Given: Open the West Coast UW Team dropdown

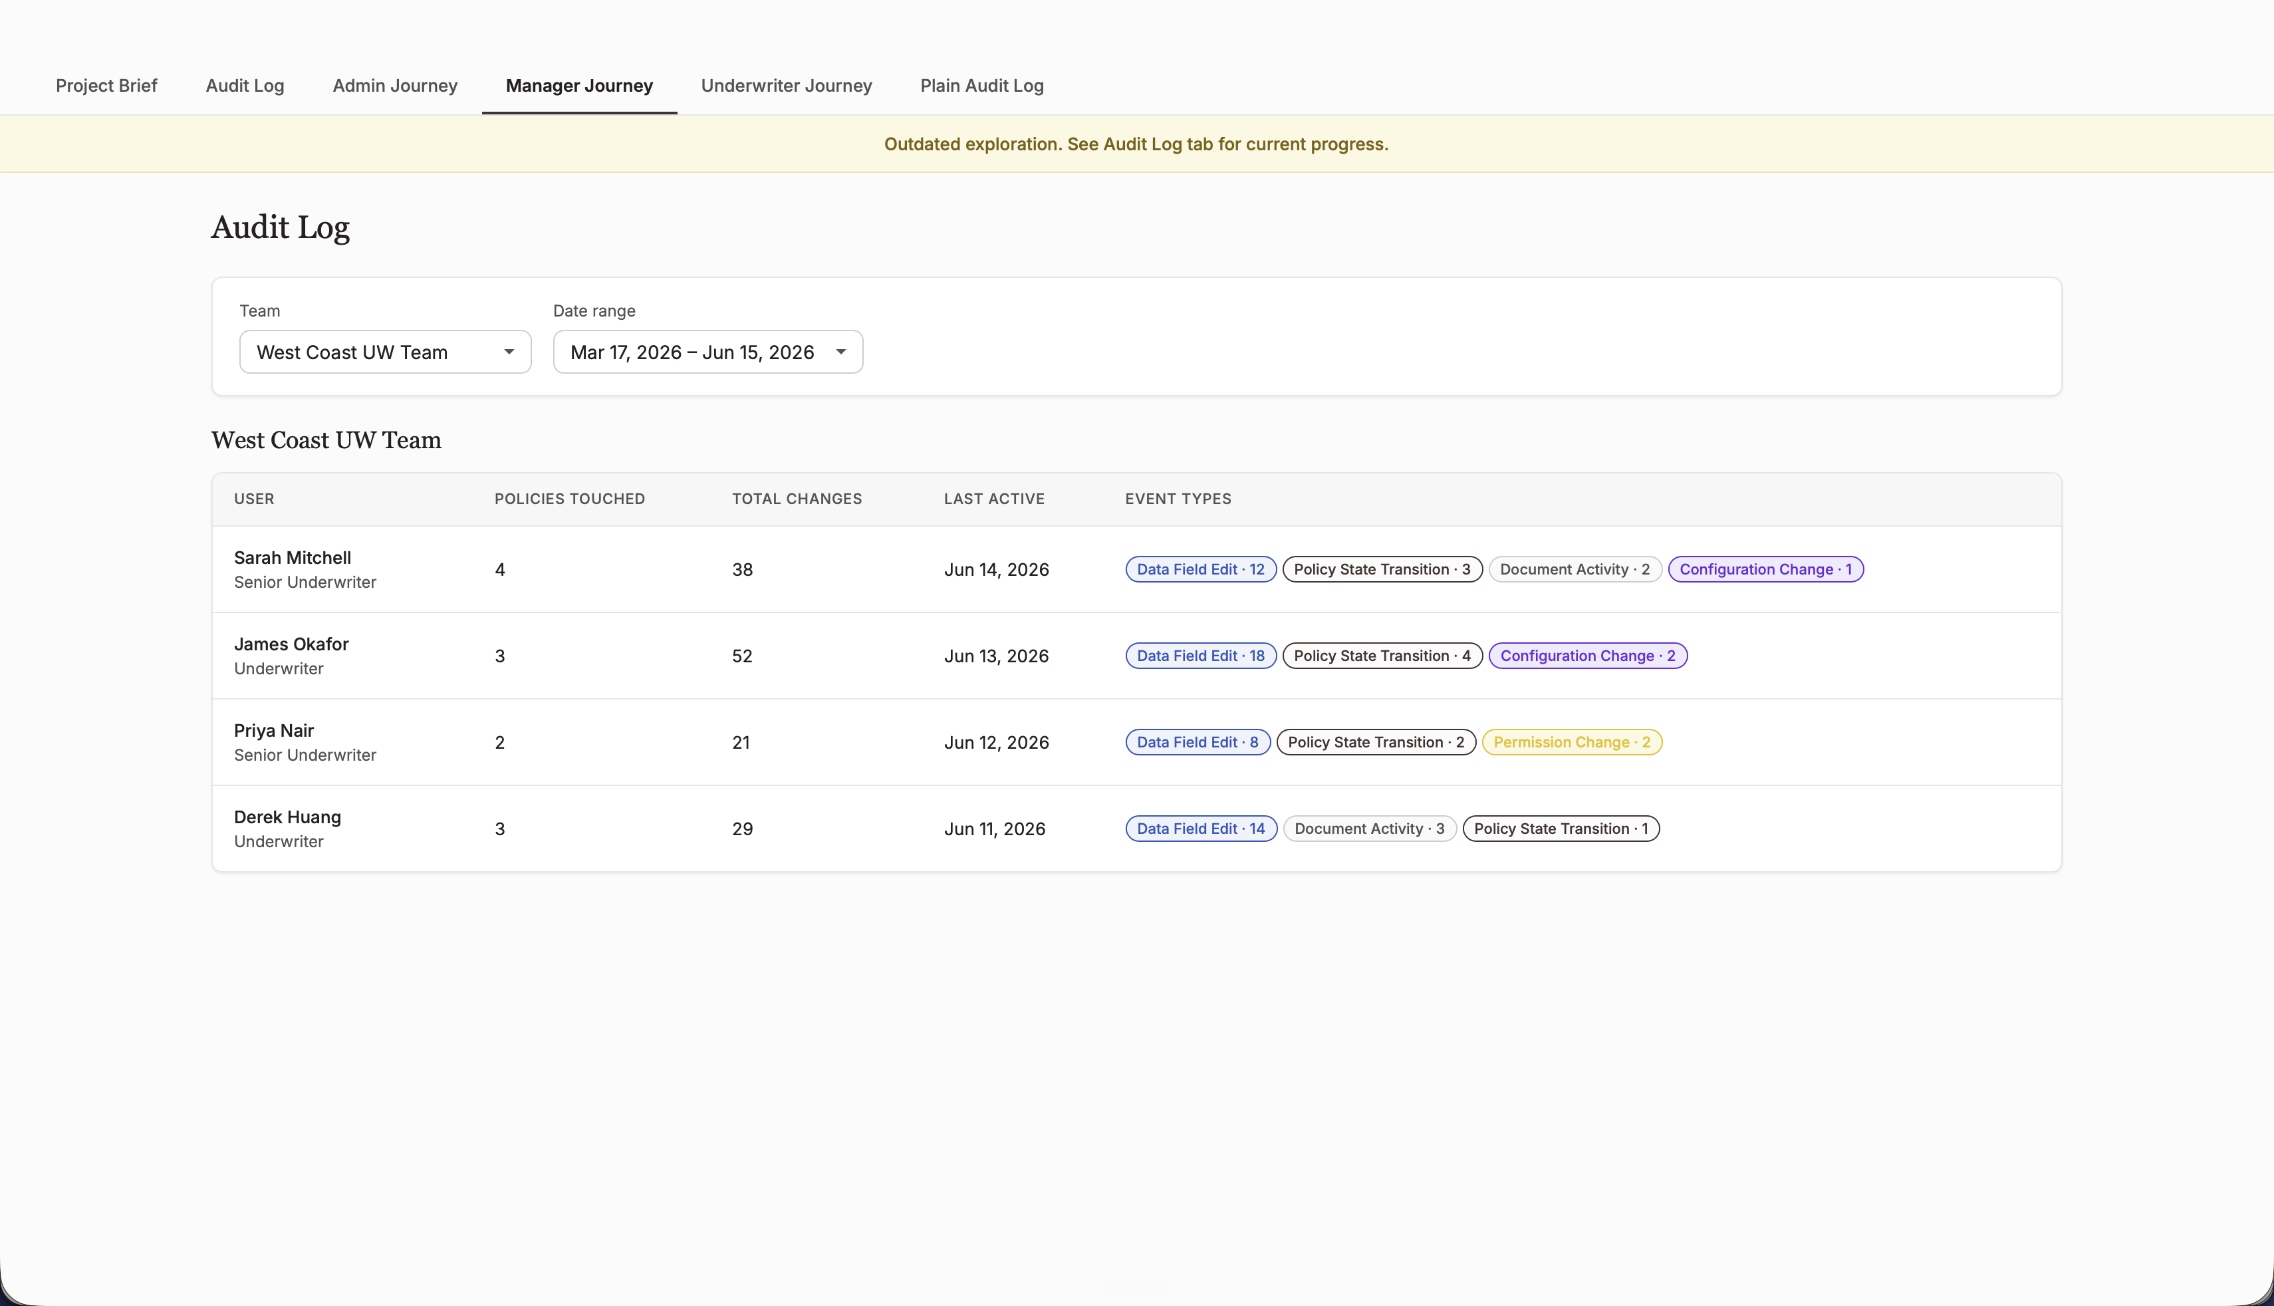Looking at the screenshot, I should click(386, 352).
